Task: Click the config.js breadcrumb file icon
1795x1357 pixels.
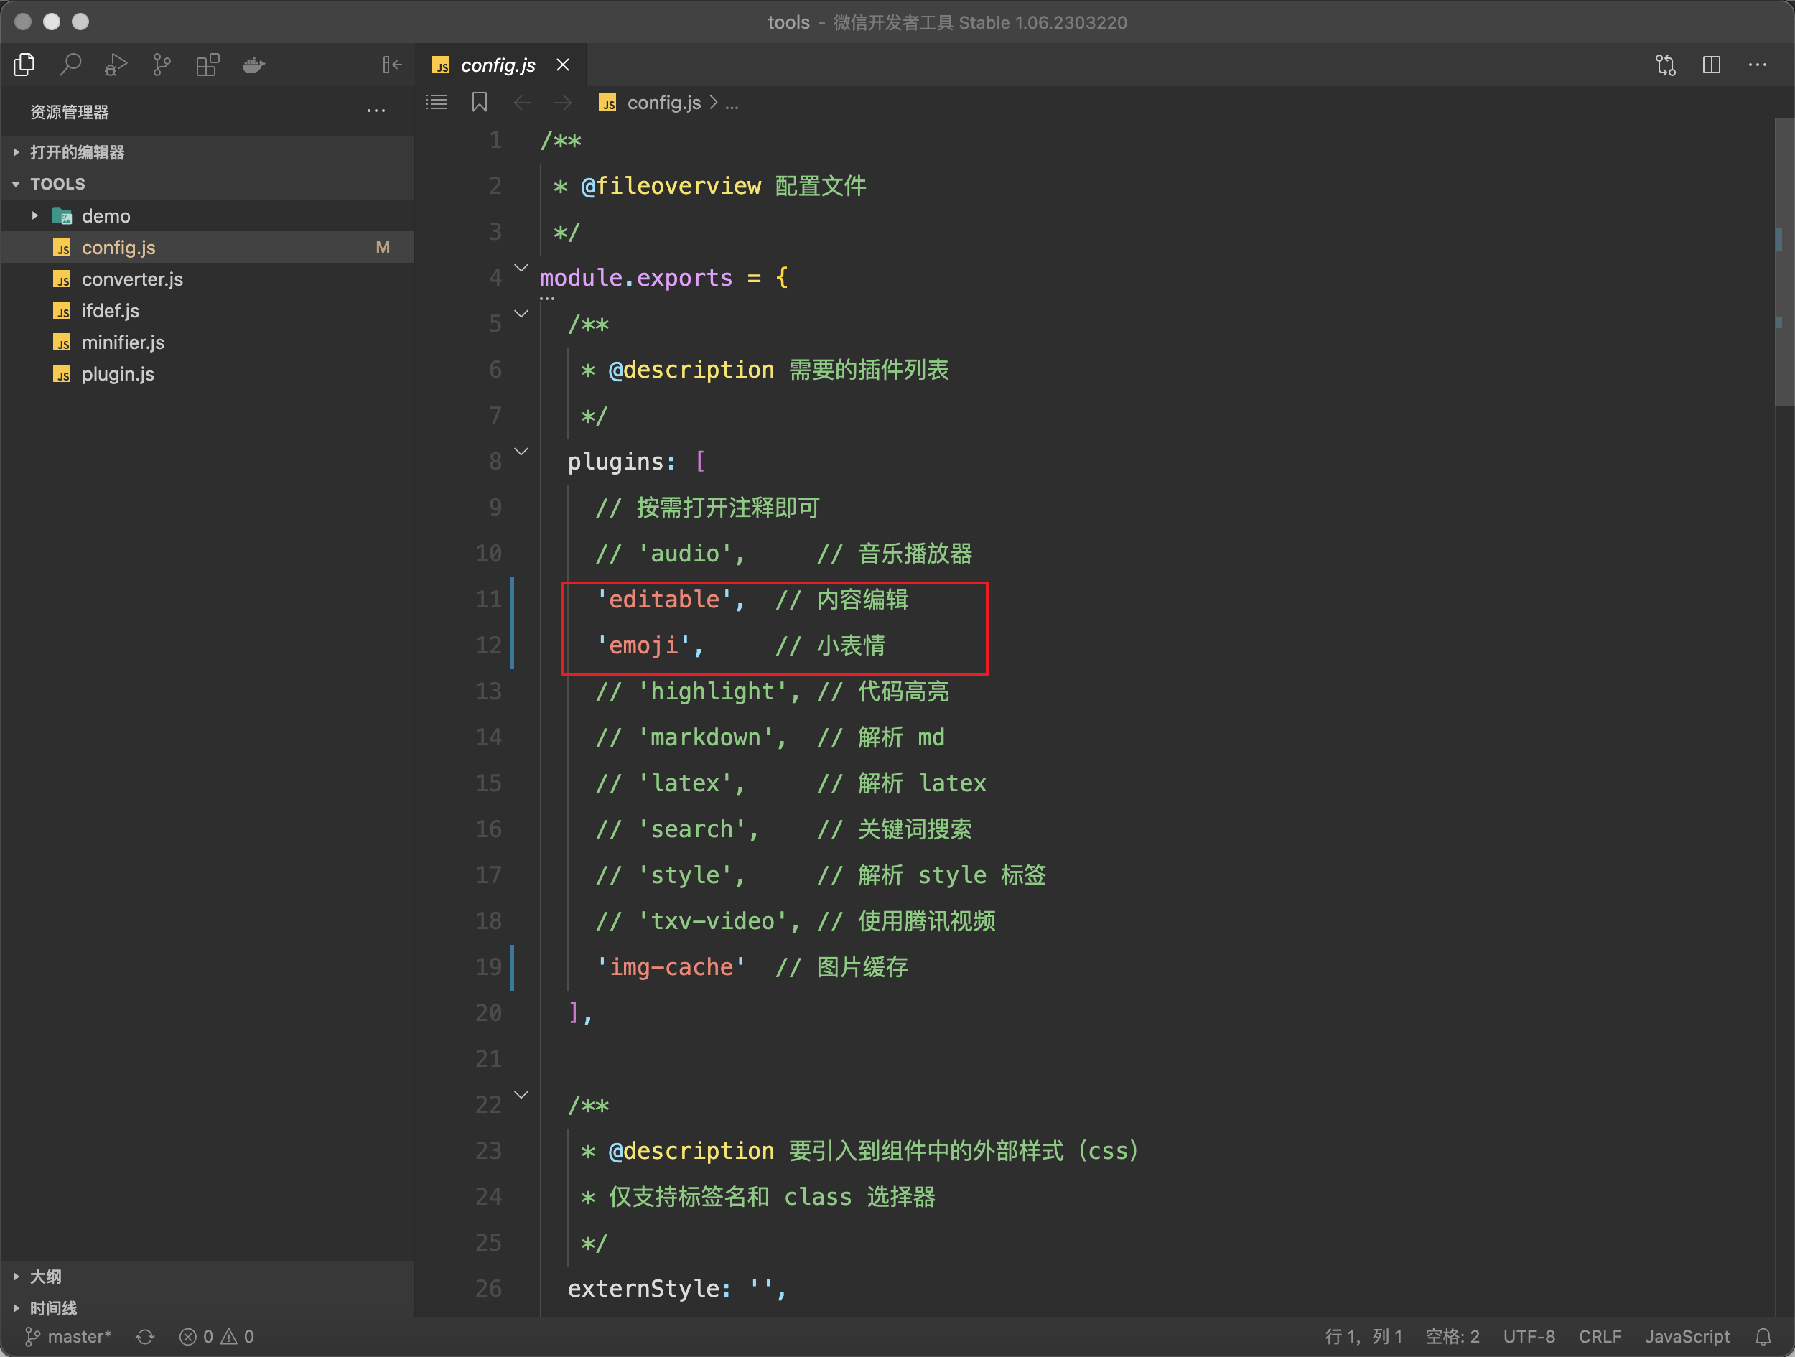Action: tap(607, 103)
